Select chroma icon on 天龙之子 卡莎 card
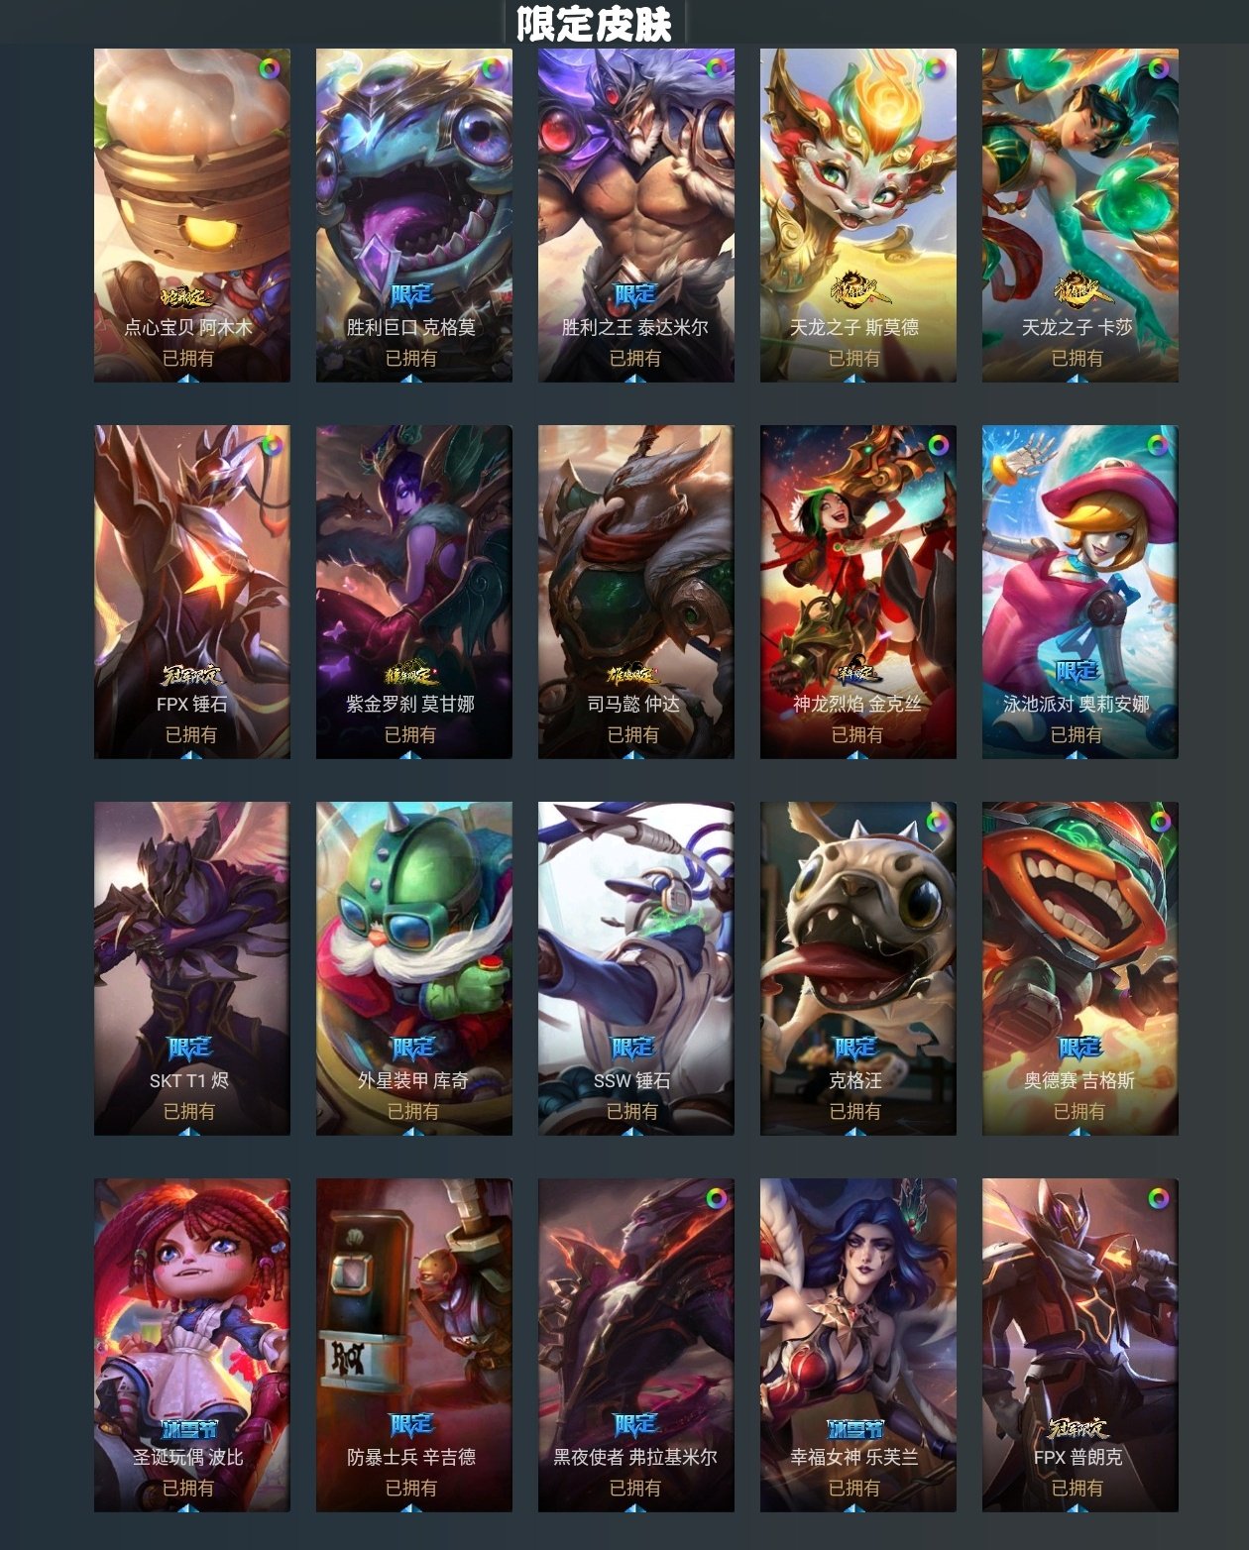This screenshot has height=1550, width=1249. click(x=1158, y=69)
